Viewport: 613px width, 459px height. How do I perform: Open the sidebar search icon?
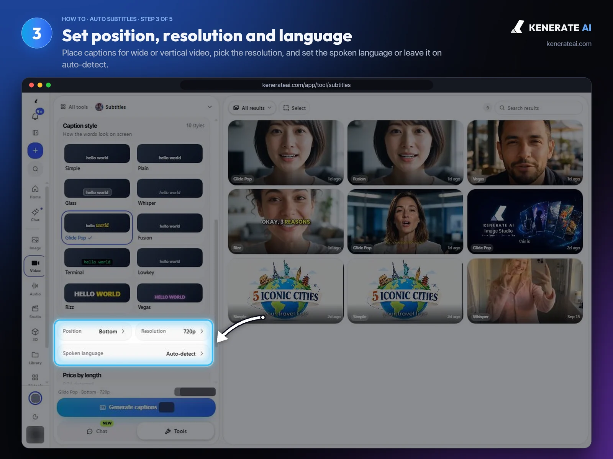click(35, 169)
